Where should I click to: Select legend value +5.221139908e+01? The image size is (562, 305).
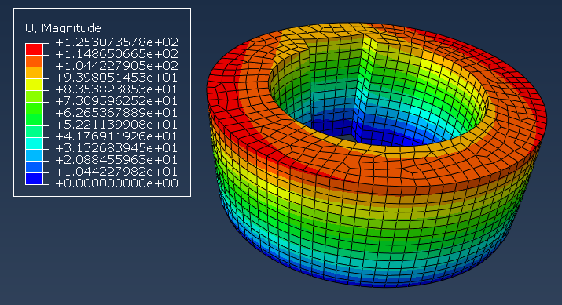[x=117, y=125]
